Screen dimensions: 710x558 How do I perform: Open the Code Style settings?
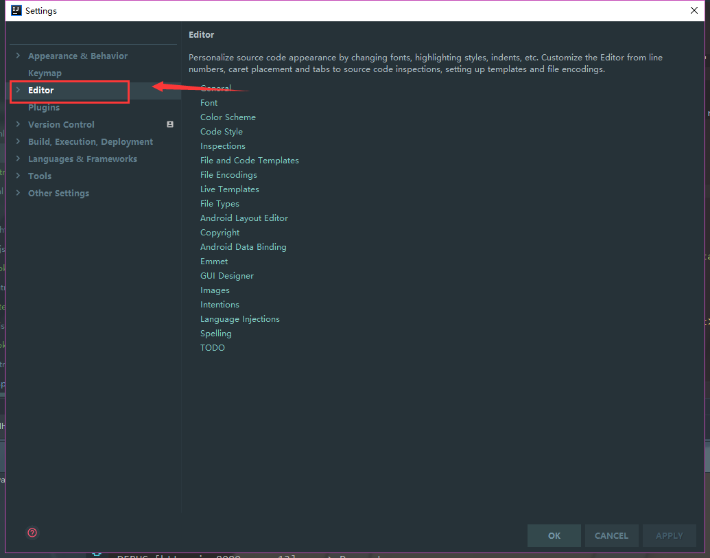point(222,131)
